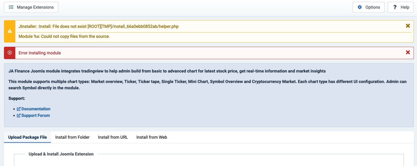Go to the Upload Package File tab
This screenshot has height=166, width=417.
click(27, 137)
